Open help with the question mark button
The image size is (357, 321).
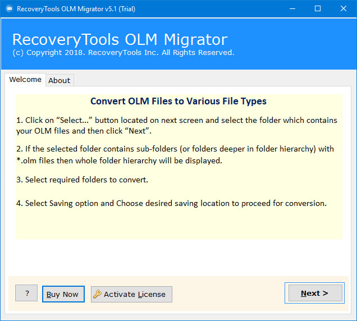point(26,293)
